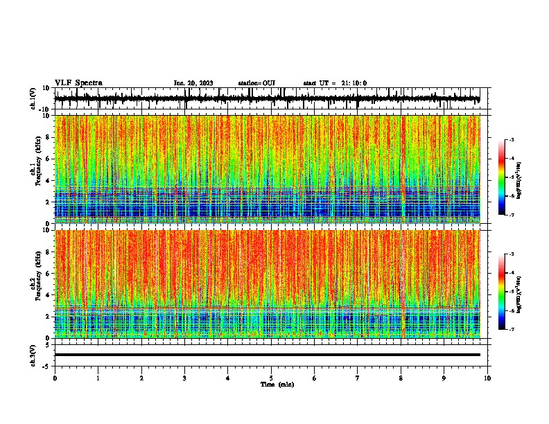Click the "ch.1(V)" waveform axis label
The height and width of the screenshot is (424, 549).
pos(33,98)
